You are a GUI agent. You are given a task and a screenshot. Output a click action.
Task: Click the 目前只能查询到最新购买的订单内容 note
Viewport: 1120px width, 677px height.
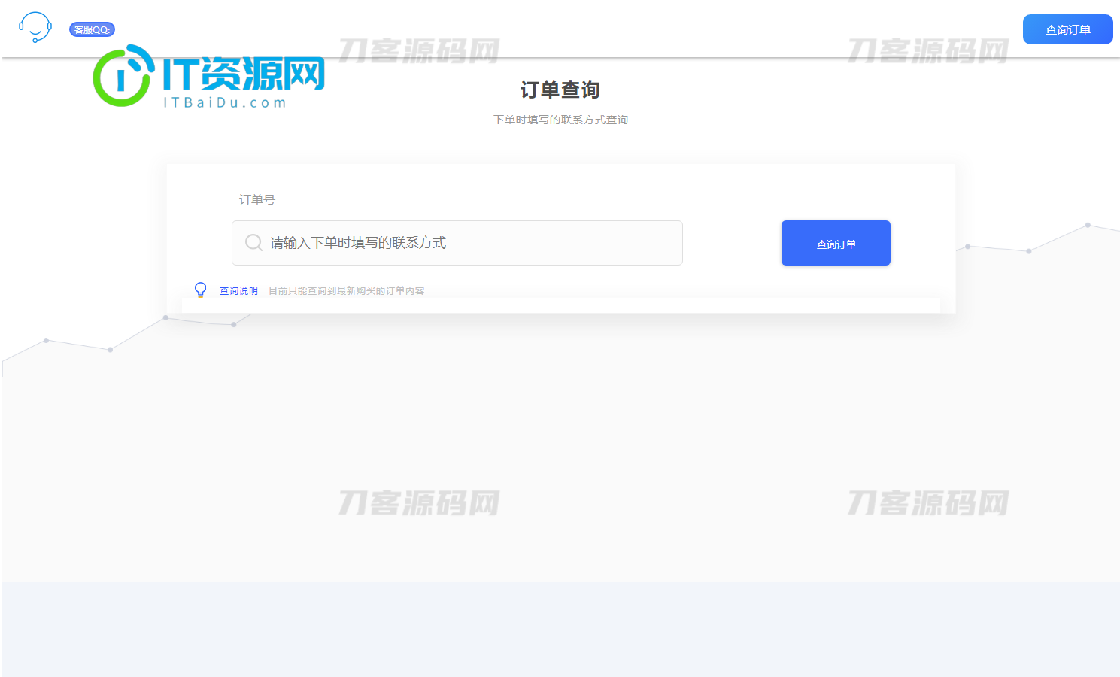click(x=347, y=291)
